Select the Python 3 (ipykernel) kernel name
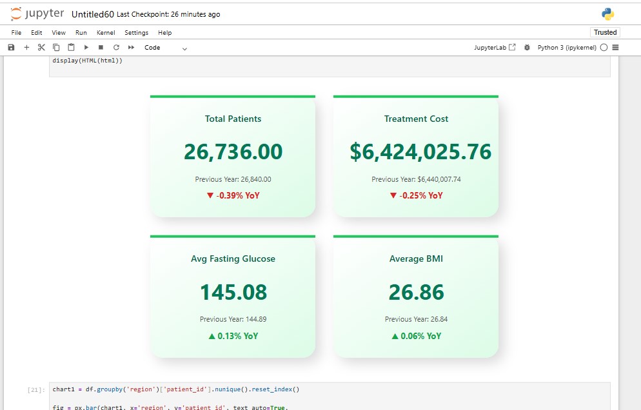The image size is (641, 410). (567, 48)
